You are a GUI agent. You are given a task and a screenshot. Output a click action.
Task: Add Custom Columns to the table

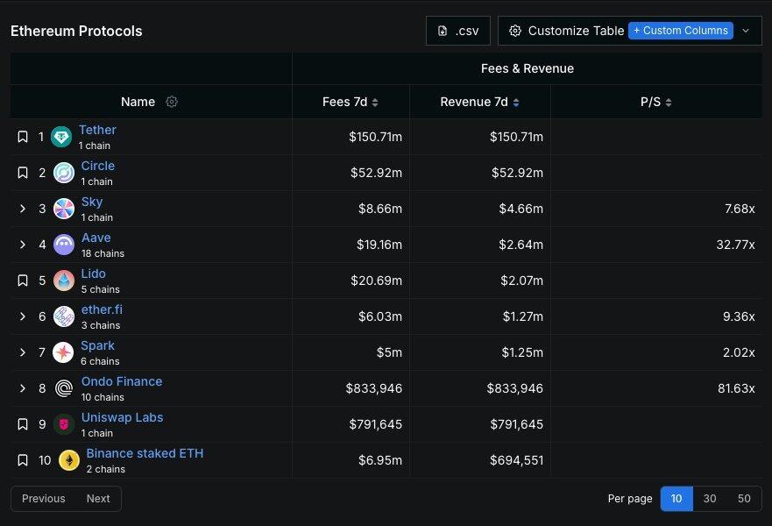[680, 31]
